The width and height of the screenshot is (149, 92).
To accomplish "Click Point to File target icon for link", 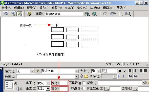I will [x=81, y=76].
